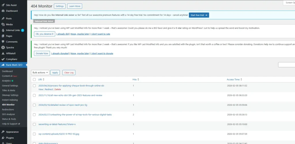The image size is (295, 144).
Task: Open General Settings submenu item
Action: click(x=10, y=86)
